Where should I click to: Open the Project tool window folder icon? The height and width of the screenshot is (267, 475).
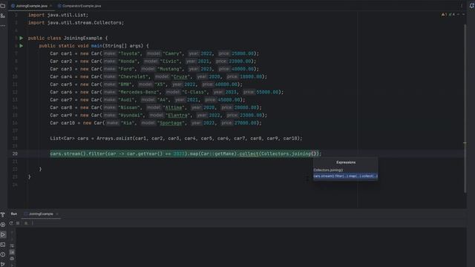[x=3, y=6]
